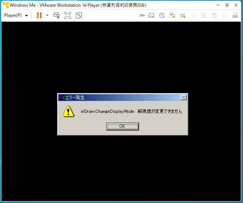Screen dimensions: 243x203
Task: Send Ctrl+Alt+Del to the VM
Action: click(x=56, y=15)
